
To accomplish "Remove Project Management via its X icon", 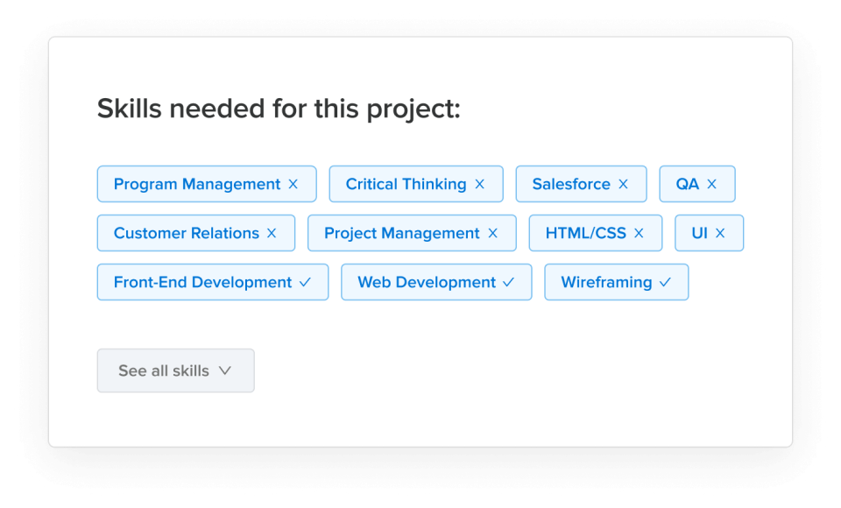I will click(493, 233).
